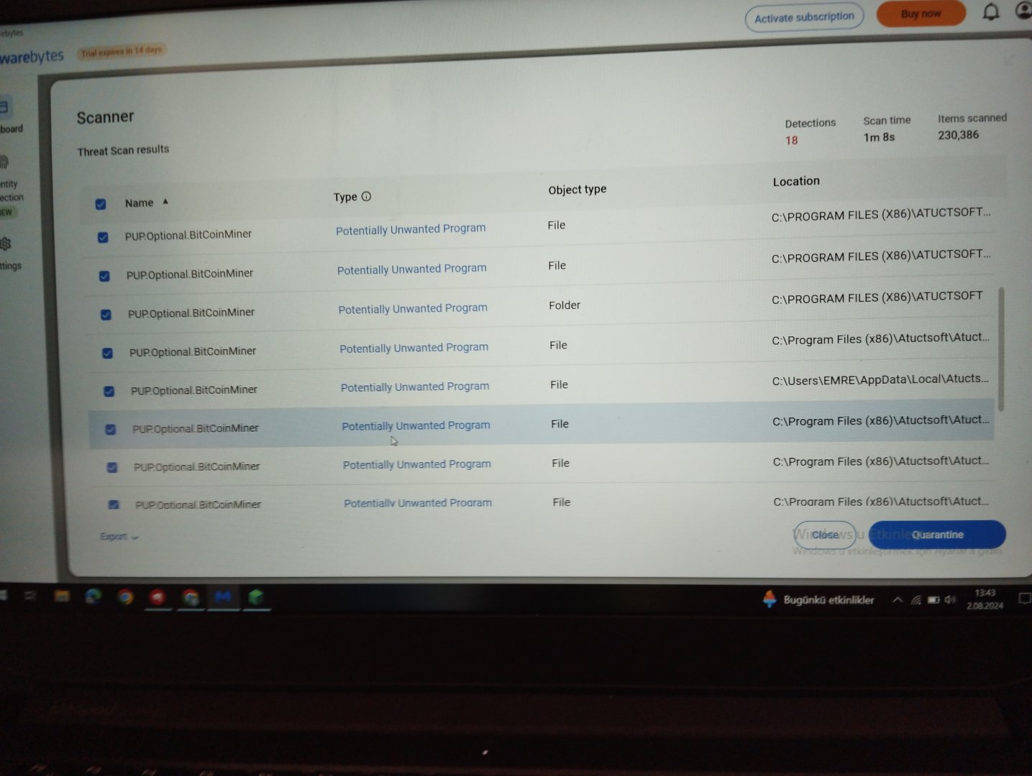Open the Bugünkü etkinlikler taskbar widget
This screenshot has width=1032, height=776.
[x=818, y=599]
